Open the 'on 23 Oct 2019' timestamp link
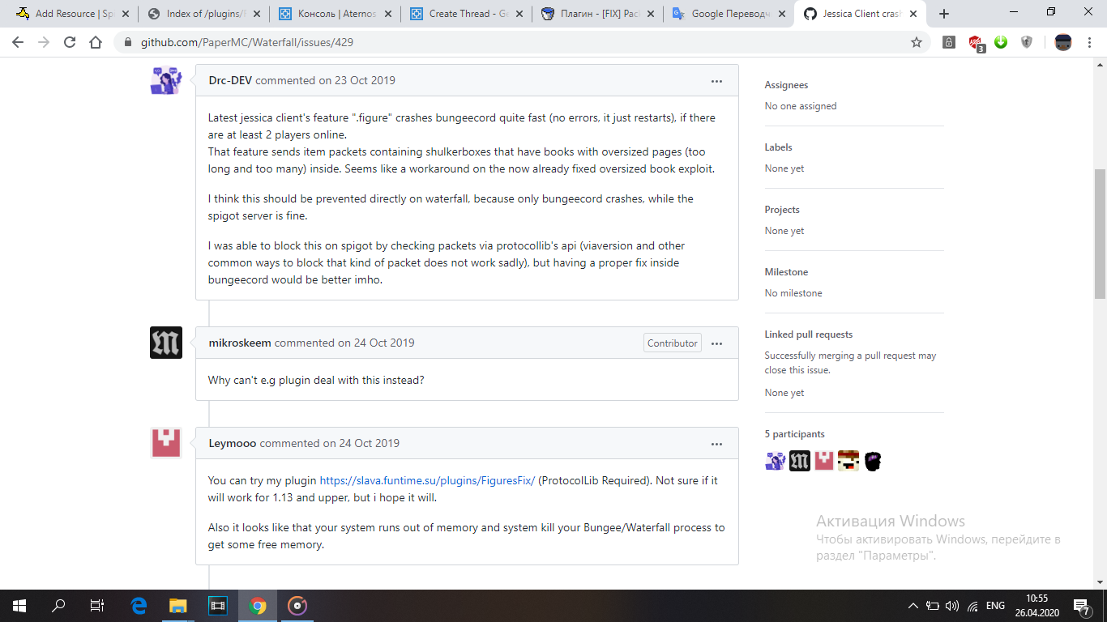This screenshot has width=1107, height=622. point(357,80)
